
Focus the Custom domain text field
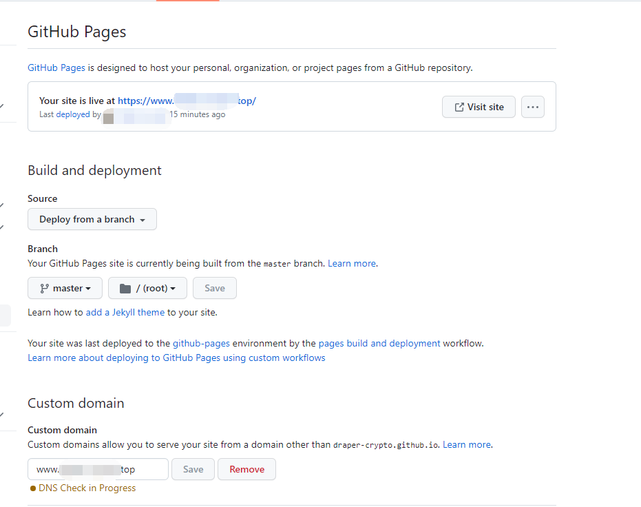[x=98, y=469]
